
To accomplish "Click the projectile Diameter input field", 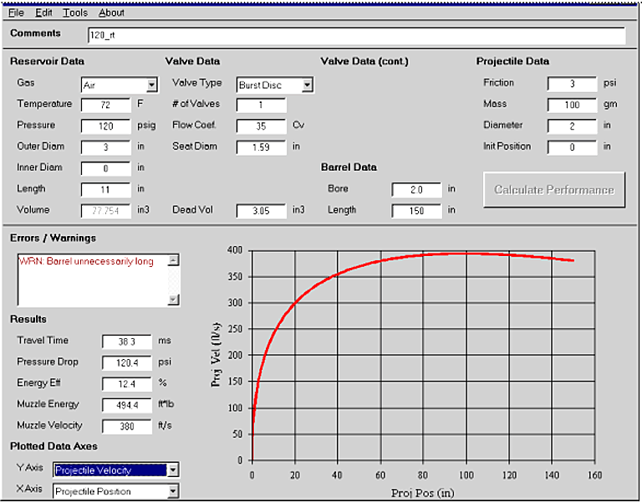I will [572, 126].
